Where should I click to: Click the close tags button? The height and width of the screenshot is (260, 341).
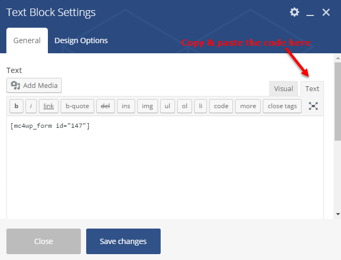(282, 106)
